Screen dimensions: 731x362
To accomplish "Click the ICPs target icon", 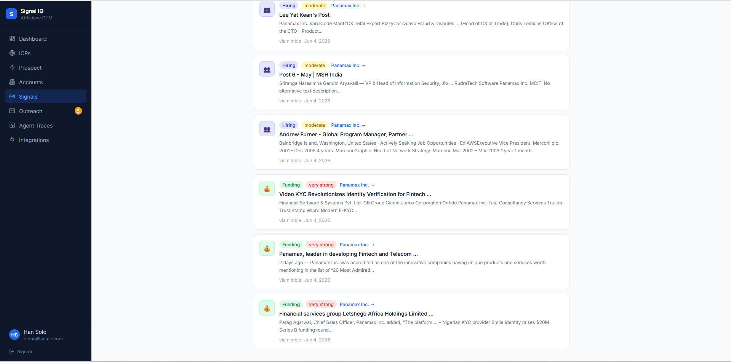I will coord(12,53).
